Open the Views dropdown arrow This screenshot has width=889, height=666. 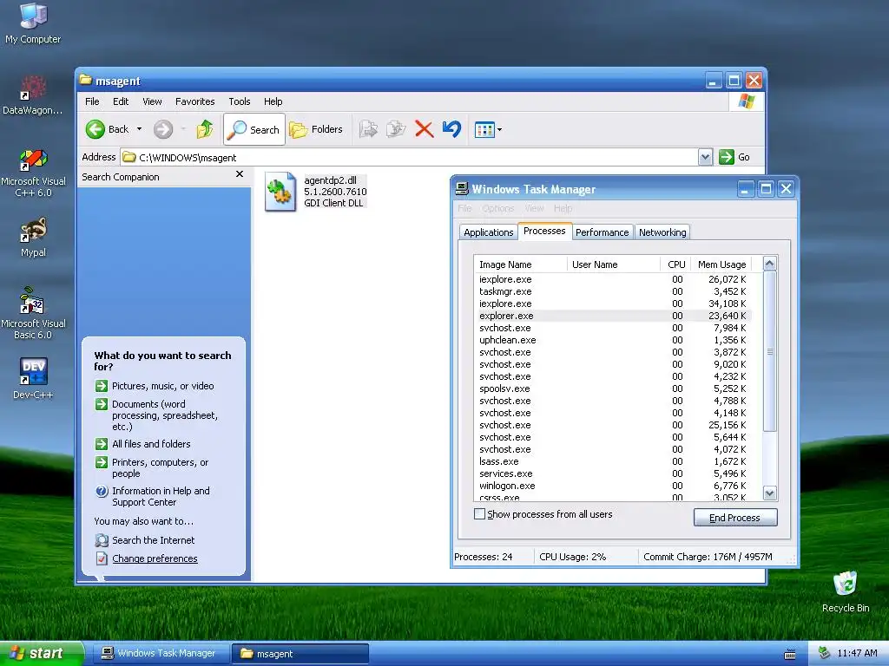point(499,130)
